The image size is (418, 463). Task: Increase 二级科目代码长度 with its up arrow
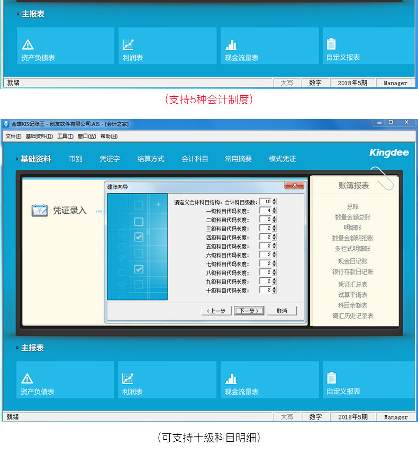click(x=275, y=217)
